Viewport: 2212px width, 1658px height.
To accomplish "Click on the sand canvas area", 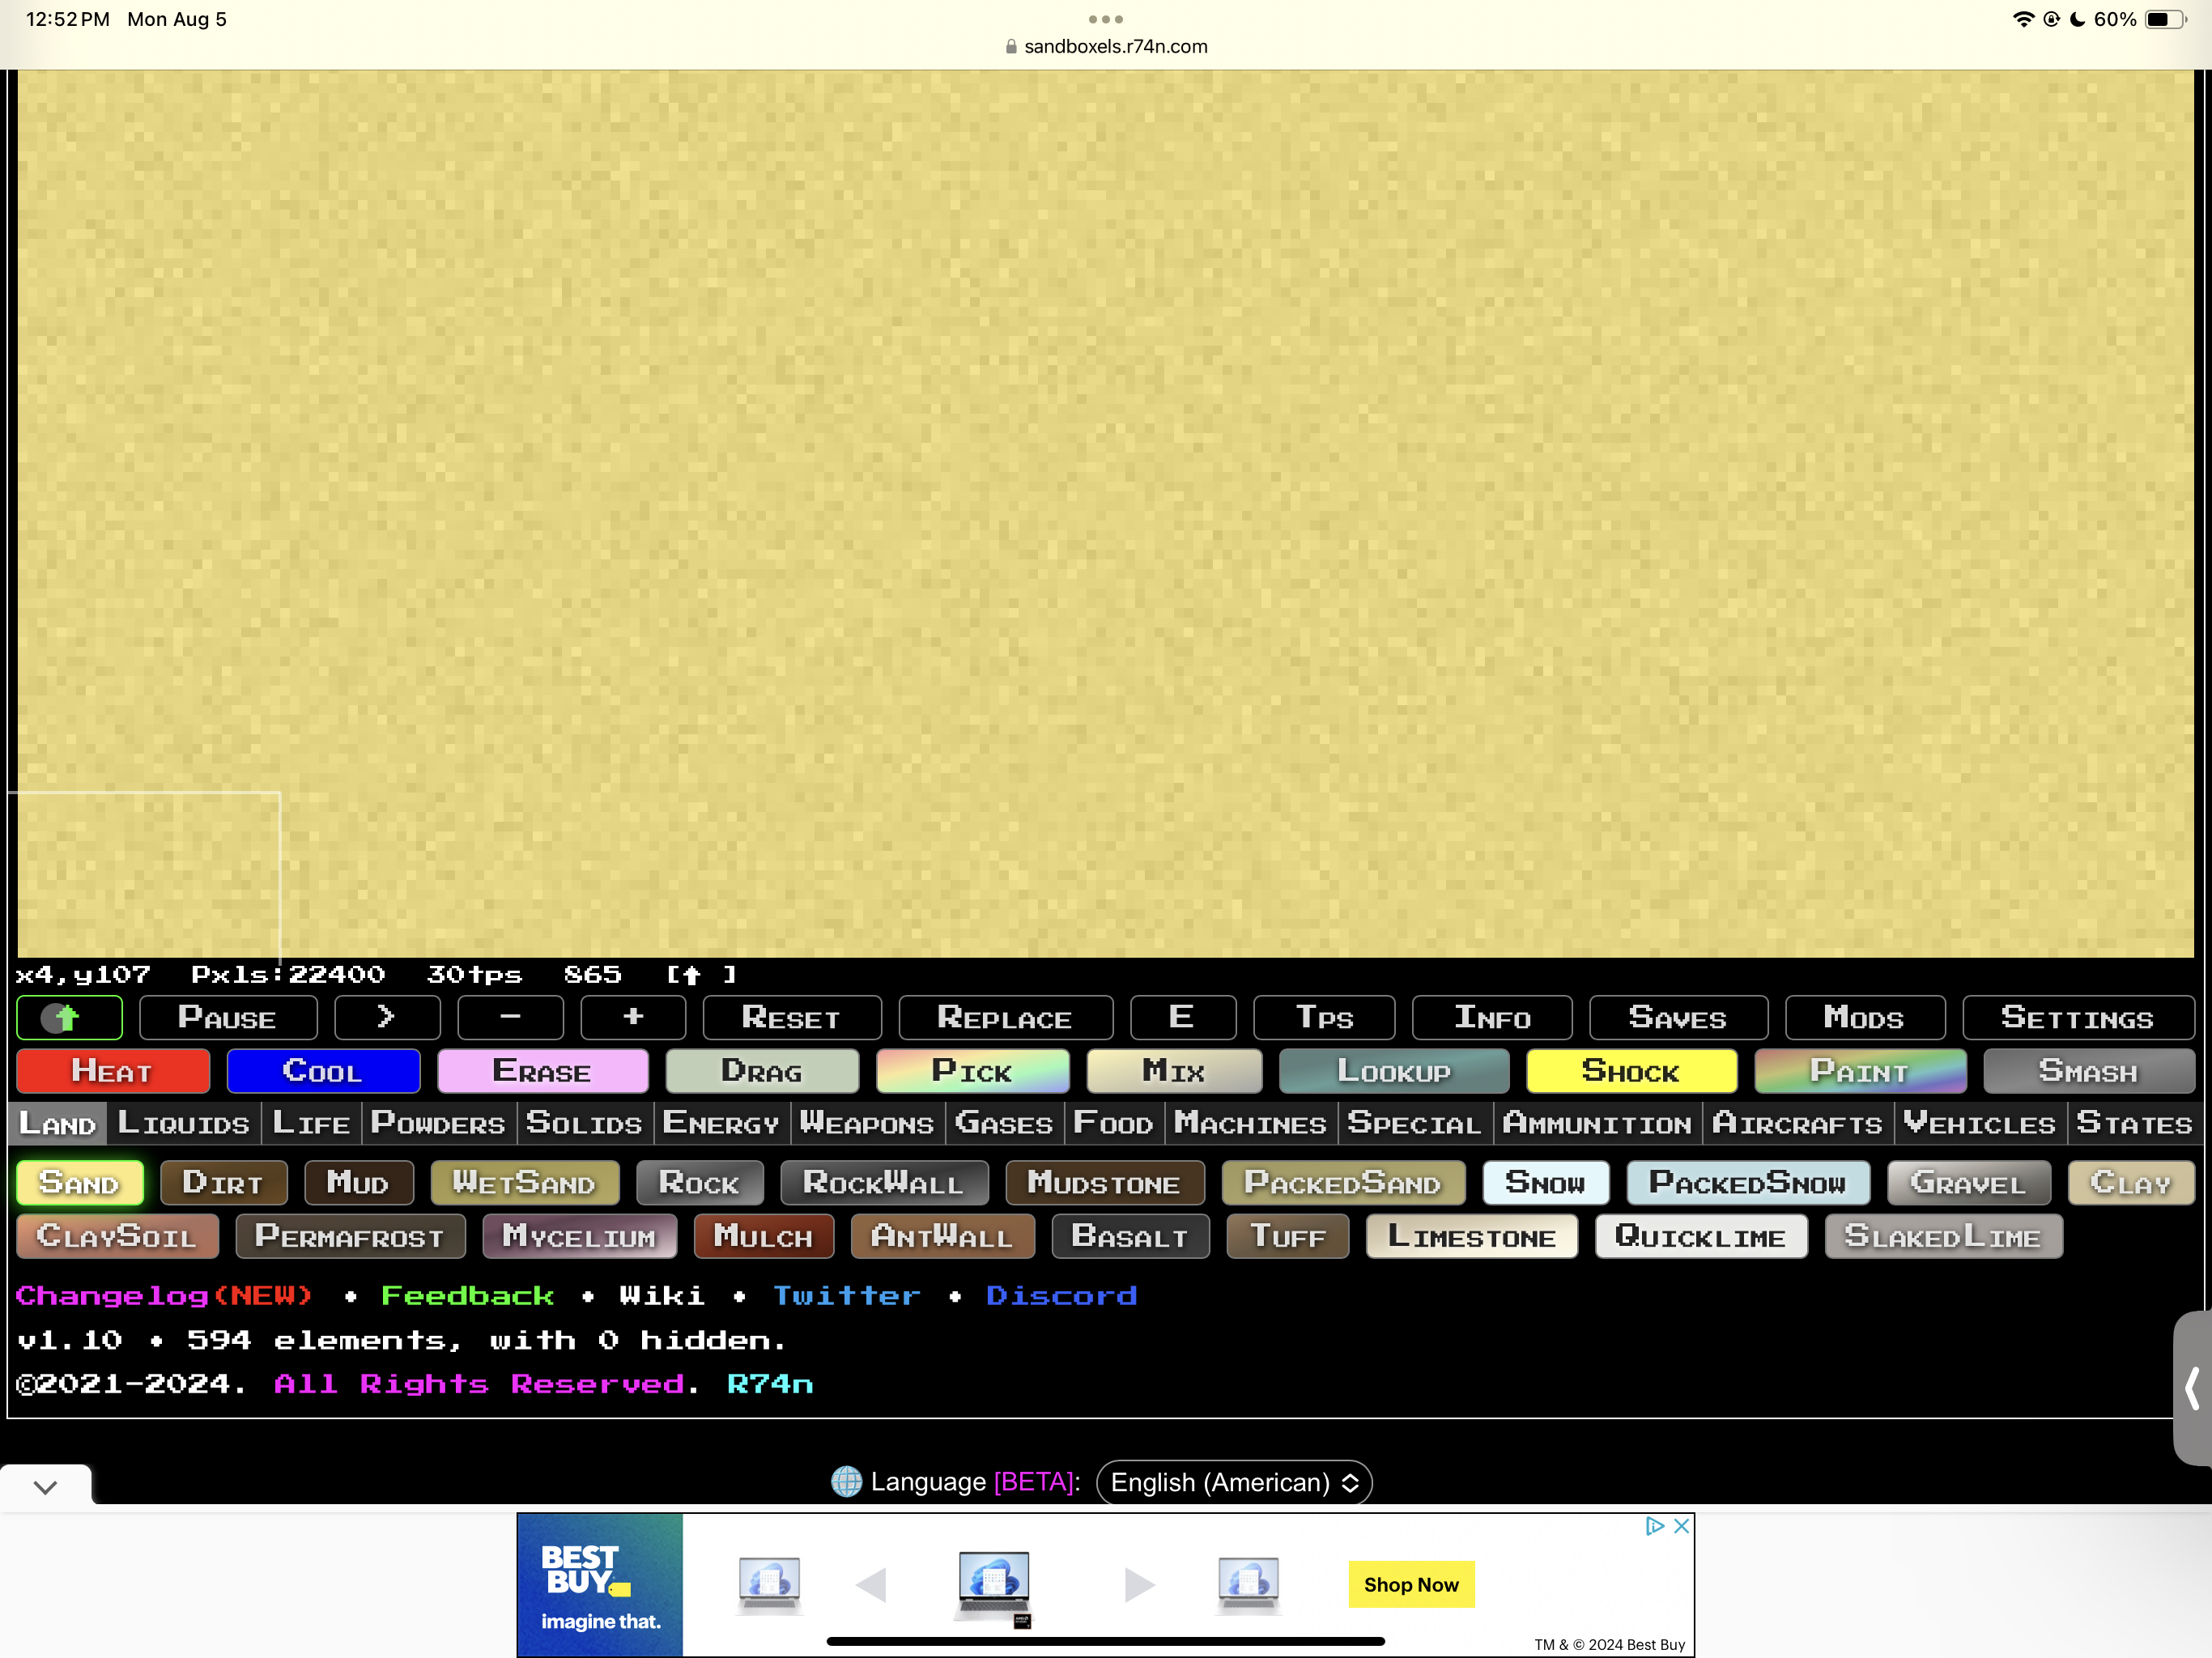I will pyautogui.click(x=1100, y=500).
